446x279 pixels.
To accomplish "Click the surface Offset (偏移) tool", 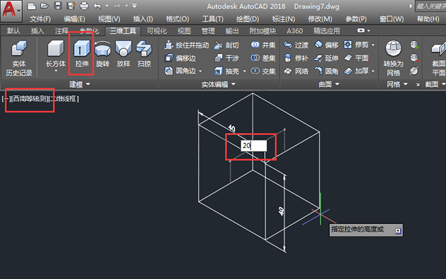I will [326, 45].
